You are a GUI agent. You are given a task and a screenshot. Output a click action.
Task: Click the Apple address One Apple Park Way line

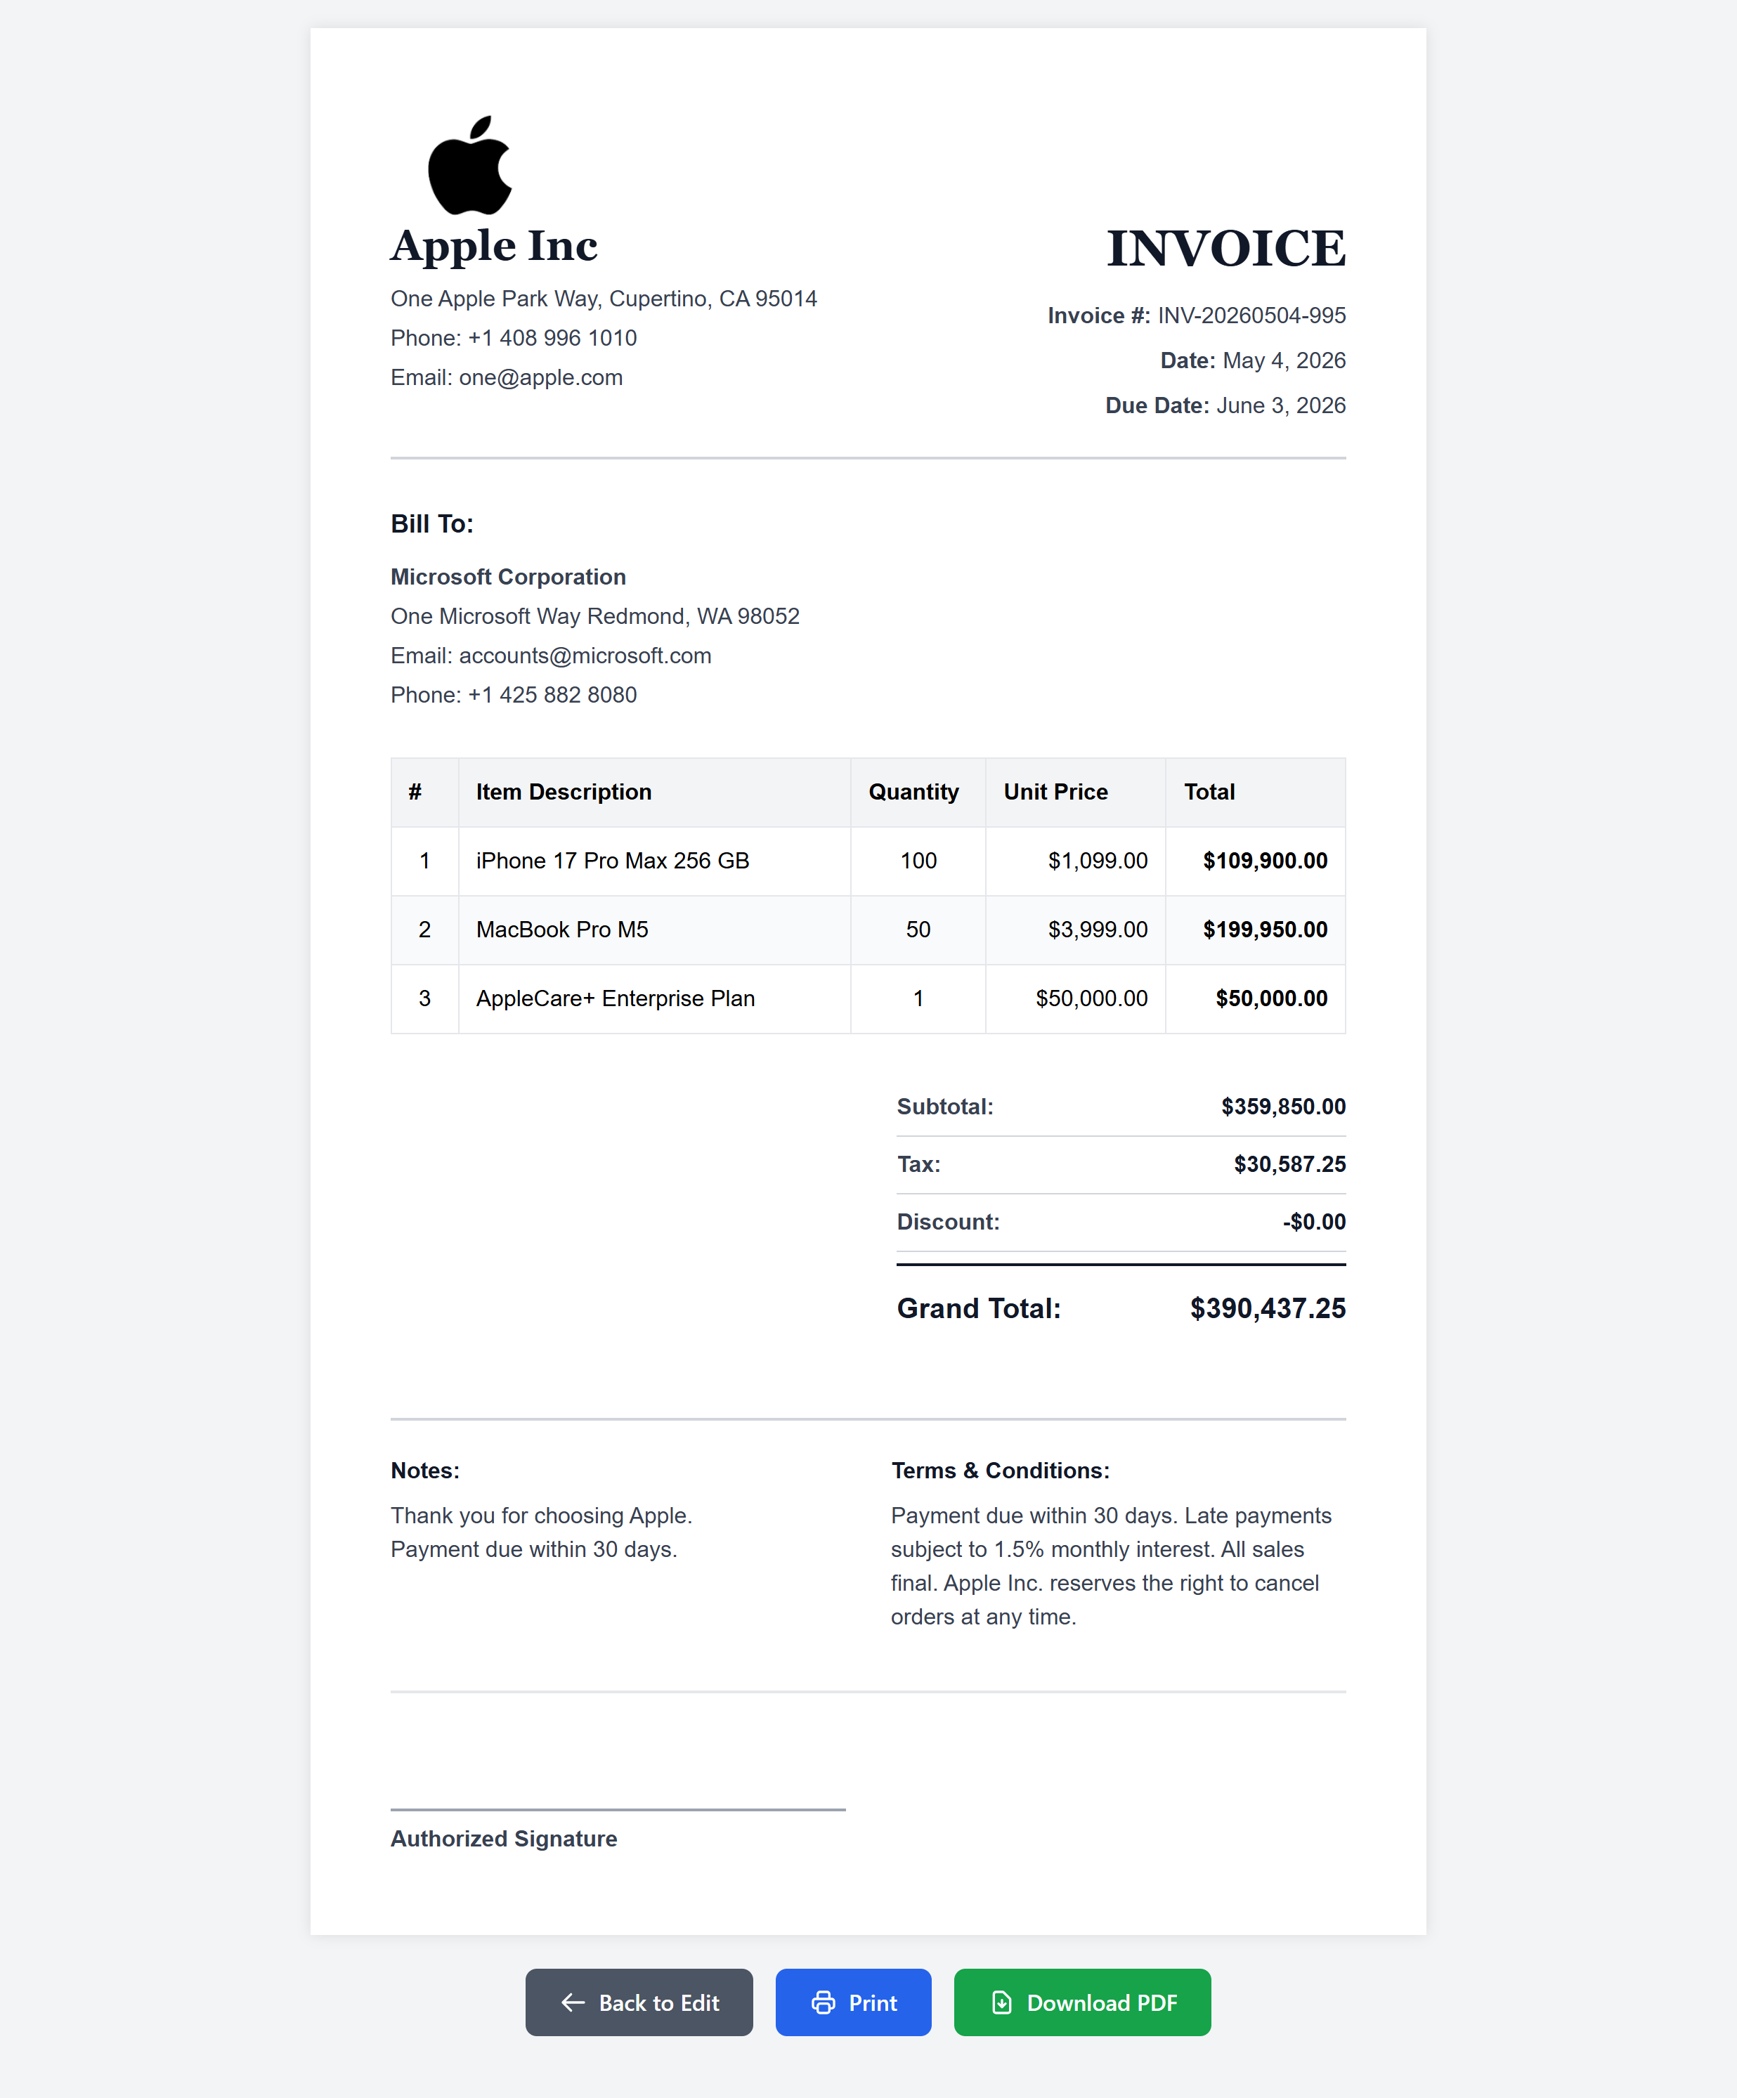click(x=604, y=299)
